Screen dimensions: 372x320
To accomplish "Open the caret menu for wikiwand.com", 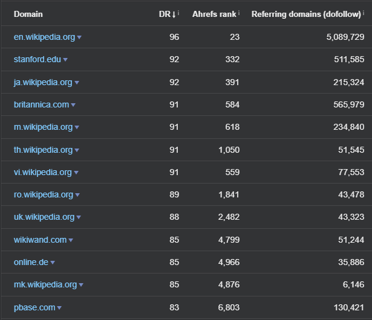I will point(71,240).
